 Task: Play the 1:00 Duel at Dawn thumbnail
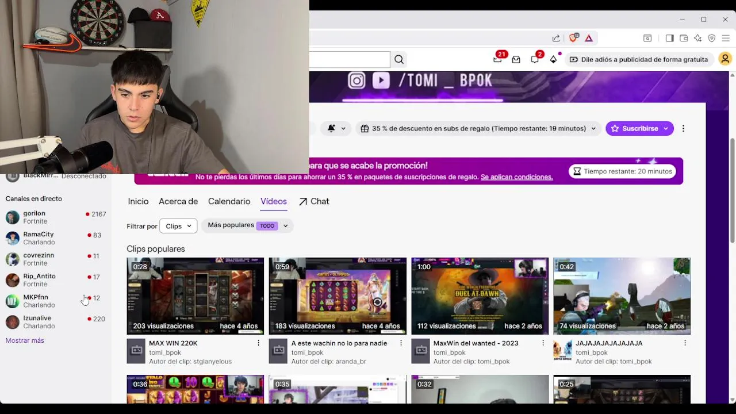coord(480,296)
